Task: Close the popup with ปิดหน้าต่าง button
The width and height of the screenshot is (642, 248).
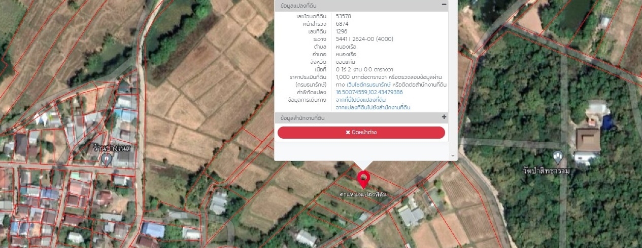Action: point(361,133)
